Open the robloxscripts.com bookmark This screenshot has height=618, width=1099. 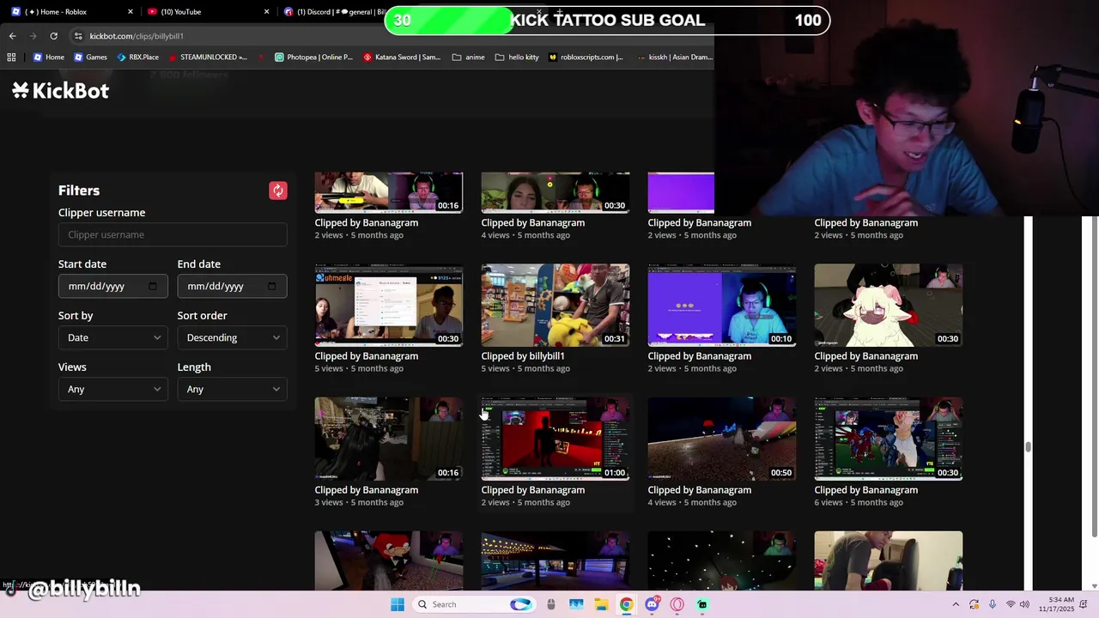(586, 58)
